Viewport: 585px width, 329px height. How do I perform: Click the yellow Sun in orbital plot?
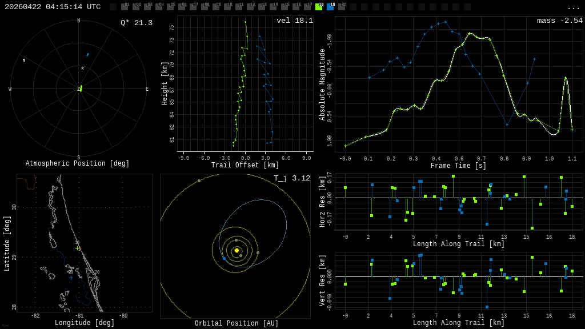point(237,250)
